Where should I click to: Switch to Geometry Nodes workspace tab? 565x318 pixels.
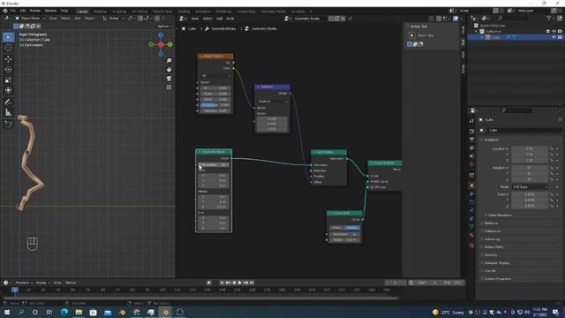274,11
